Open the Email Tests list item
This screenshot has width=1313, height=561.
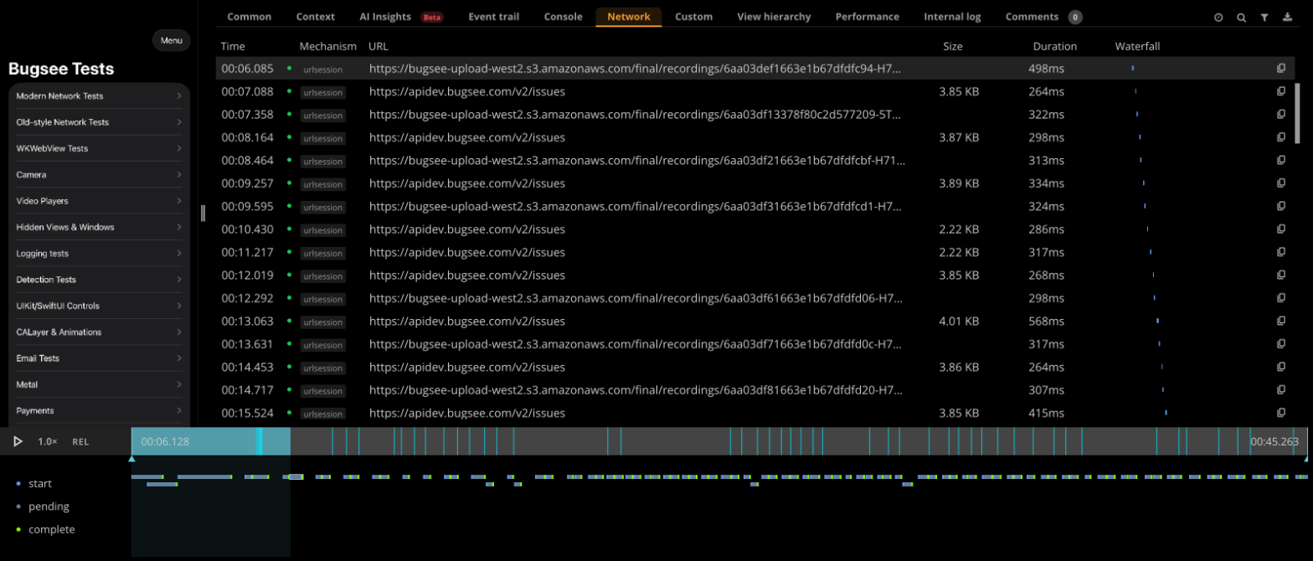(x=100, y=358)
